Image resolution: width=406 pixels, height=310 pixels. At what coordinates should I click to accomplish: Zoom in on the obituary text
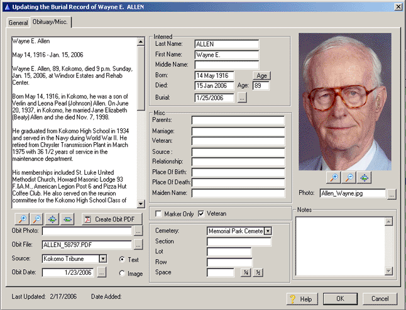point(22,219)
